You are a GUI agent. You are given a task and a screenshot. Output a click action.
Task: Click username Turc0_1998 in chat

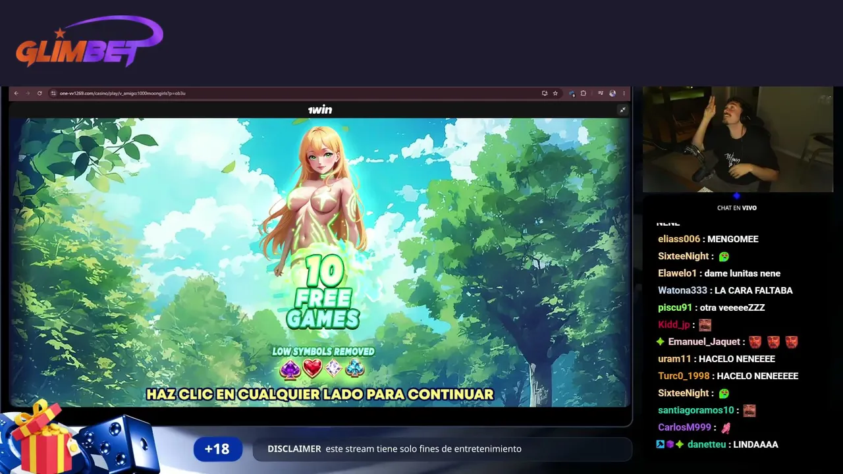(684, 376)
